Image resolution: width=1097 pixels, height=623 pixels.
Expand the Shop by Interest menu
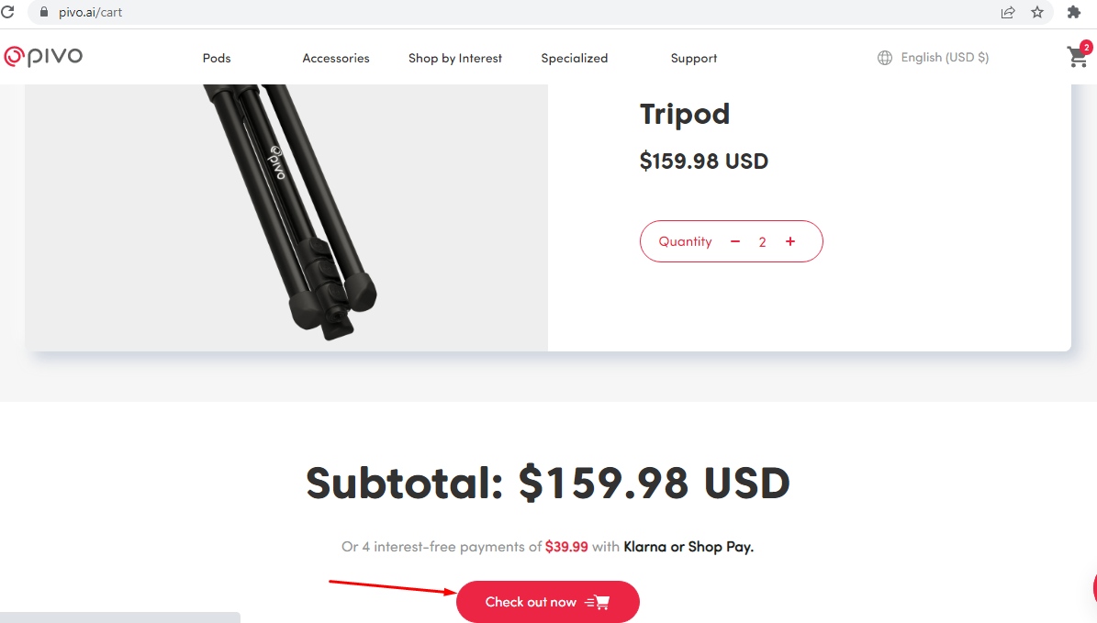[455, 58]
